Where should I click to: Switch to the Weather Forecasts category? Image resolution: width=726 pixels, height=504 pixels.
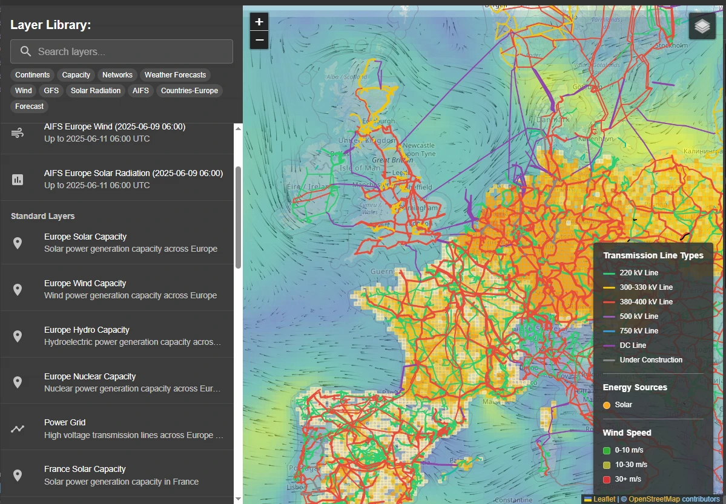point(175,74)
